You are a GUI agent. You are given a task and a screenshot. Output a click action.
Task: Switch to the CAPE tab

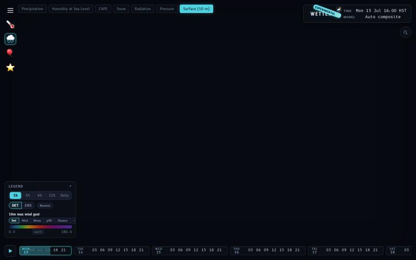coord(103,9)
